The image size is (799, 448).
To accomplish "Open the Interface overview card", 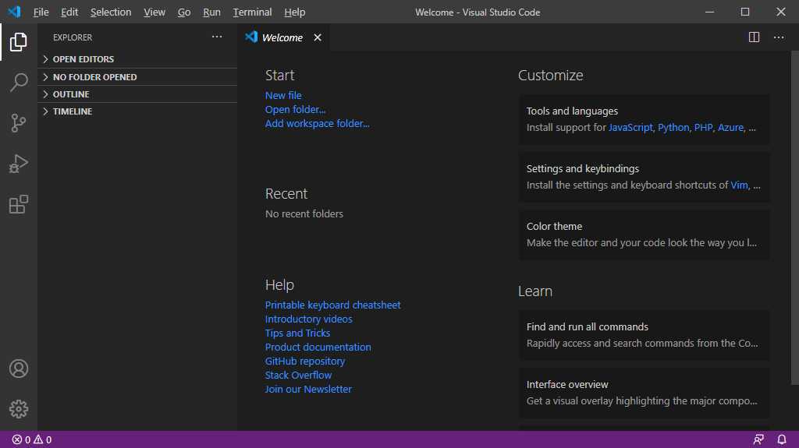I will [644, 393].
